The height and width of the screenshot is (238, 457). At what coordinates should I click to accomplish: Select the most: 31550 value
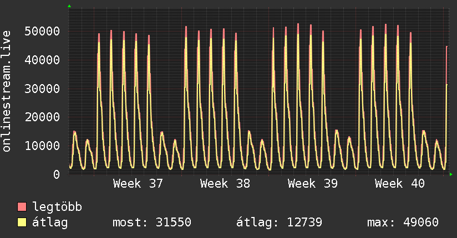point(152,223)
